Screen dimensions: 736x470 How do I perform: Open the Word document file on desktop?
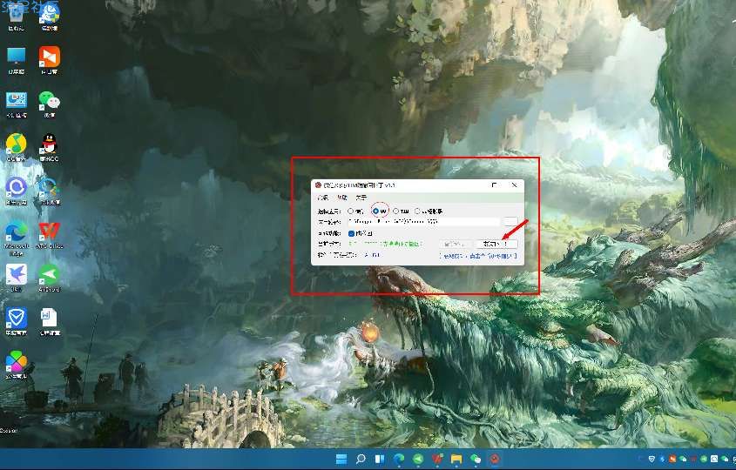tap(50, 322)
